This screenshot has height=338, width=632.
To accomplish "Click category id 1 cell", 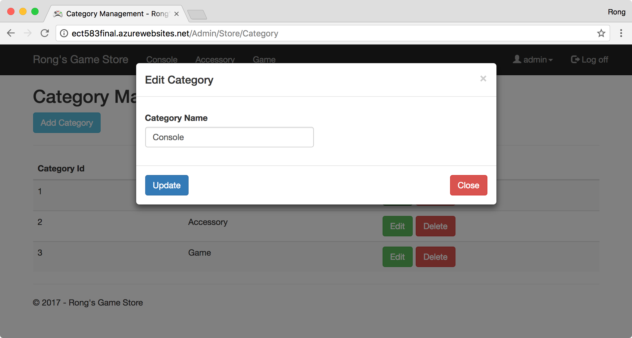I will click(40, 192).
